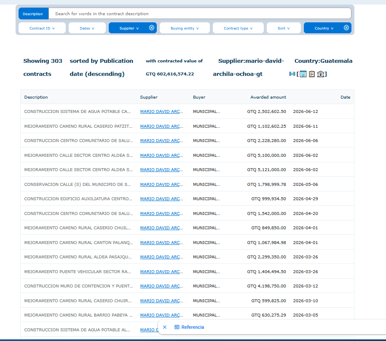Click 'CONSERVACION CALLE (S) DEL MUNICIPIO DE S...' description
The height and width of the screenshot is (341, 386).
tap(77, 185)
